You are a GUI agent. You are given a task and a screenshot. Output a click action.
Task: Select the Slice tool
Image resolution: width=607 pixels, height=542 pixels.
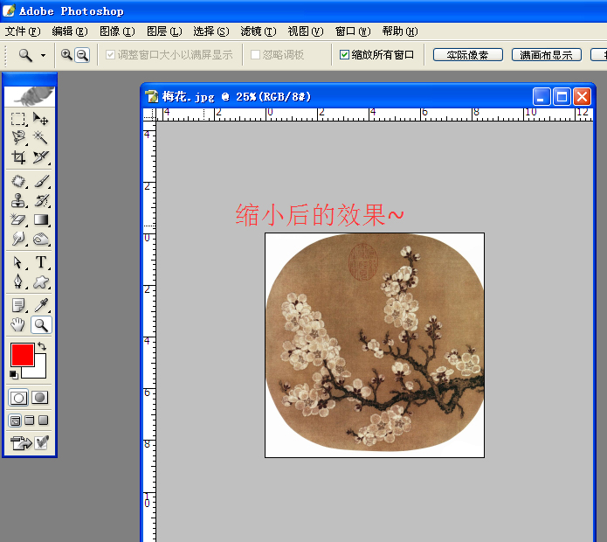(x=41, y=156)
